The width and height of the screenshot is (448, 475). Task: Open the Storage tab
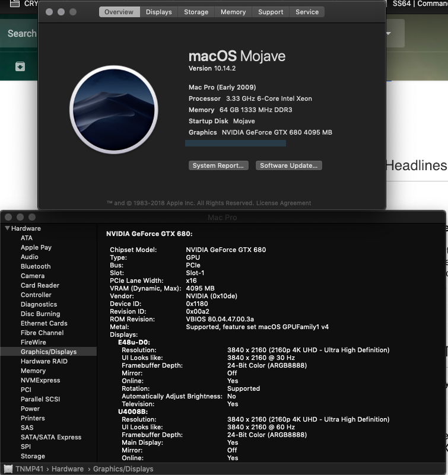(x=196, y=12)
